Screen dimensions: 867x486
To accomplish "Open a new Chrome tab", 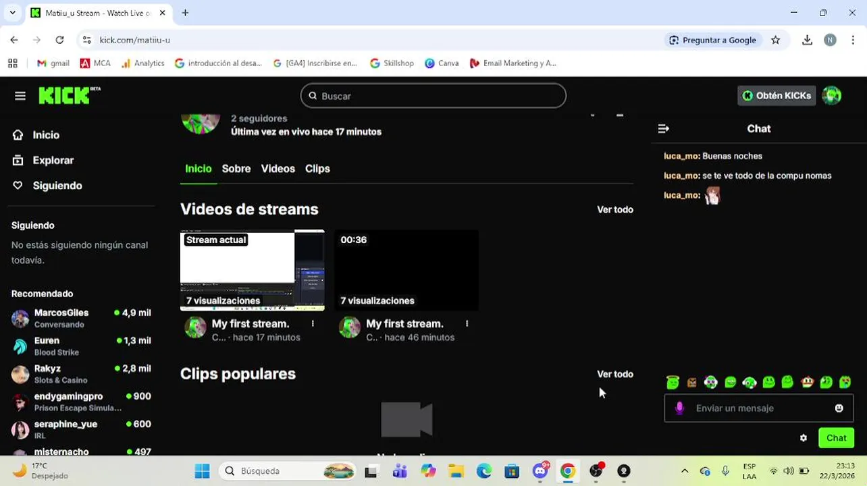I will [x=185, y=13].
